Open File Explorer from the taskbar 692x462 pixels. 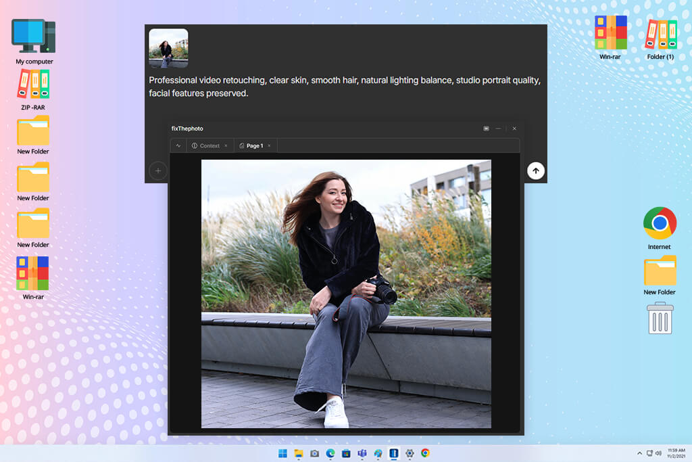tap(299, 453)
